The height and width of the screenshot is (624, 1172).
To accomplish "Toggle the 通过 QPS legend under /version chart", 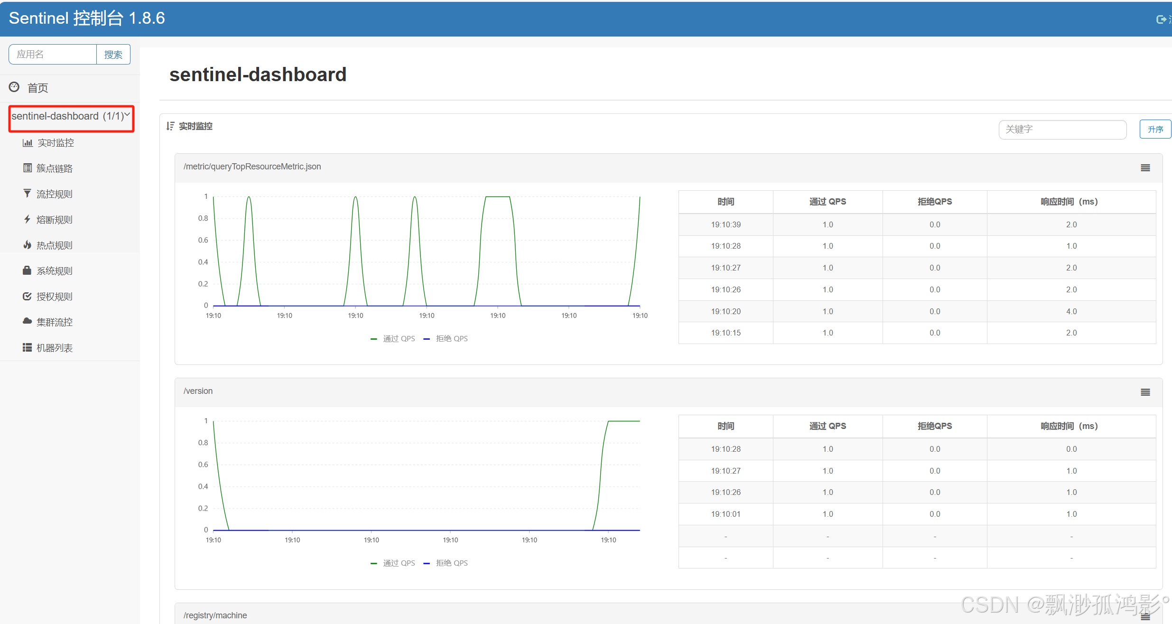I will click(x=393, y=563).
